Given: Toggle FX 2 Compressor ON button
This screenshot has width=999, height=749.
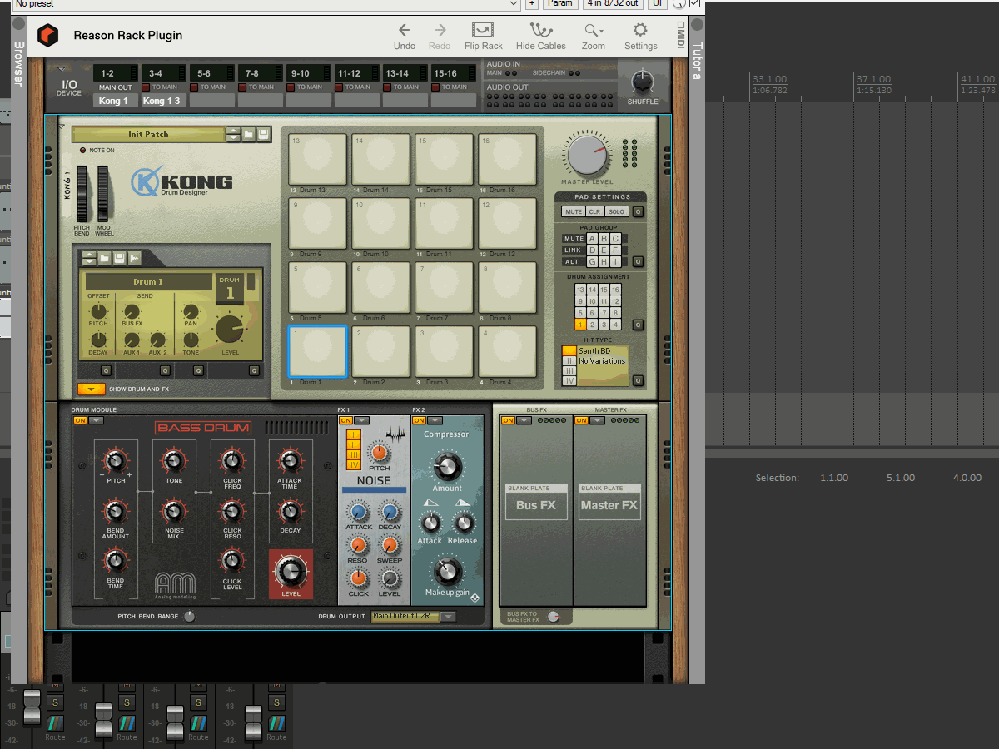Looking at the screenshot, I should [x=420, y=420].
